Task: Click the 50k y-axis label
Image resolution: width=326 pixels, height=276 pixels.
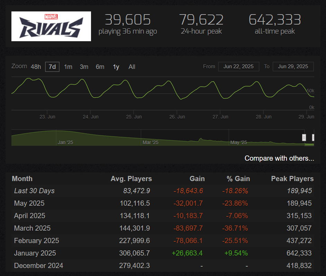Action: click(x=310, y=91)
